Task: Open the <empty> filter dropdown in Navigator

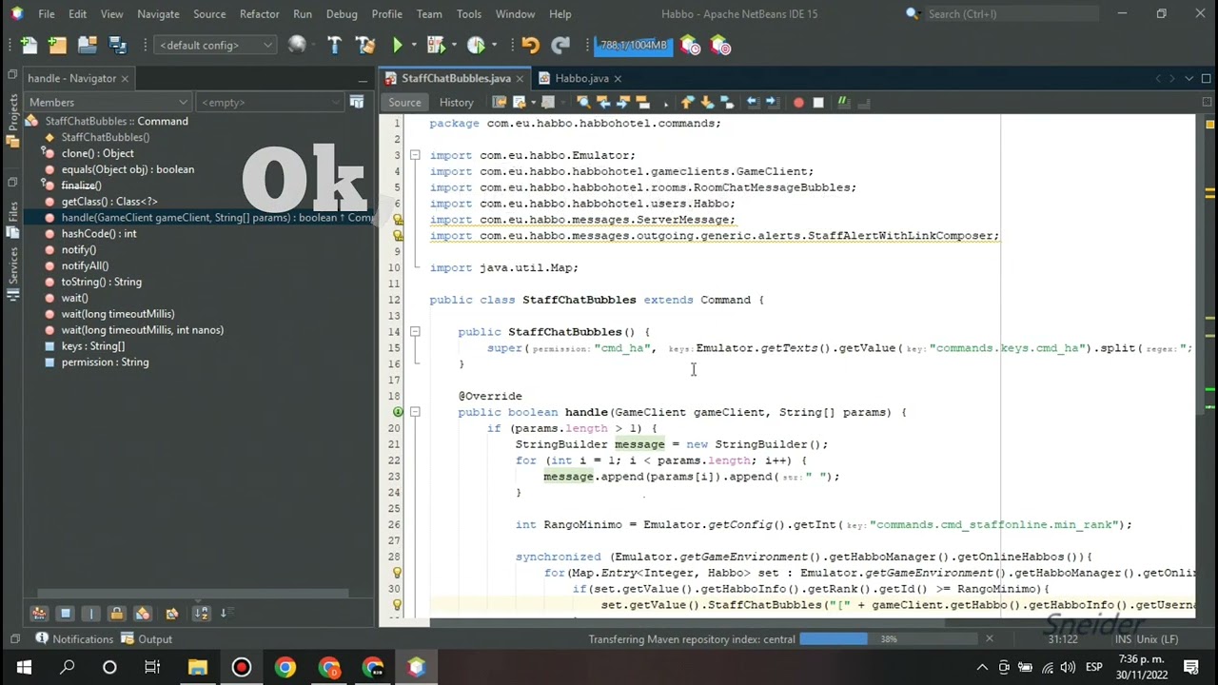Action: pos(269,102)
